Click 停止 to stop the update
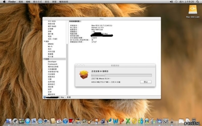The height and width of the screenshot is (126, 202). 146,82
